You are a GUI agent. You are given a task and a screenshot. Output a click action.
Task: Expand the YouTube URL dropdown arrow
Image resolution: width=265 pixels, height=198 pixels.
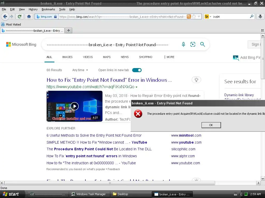tap(137, 87)
